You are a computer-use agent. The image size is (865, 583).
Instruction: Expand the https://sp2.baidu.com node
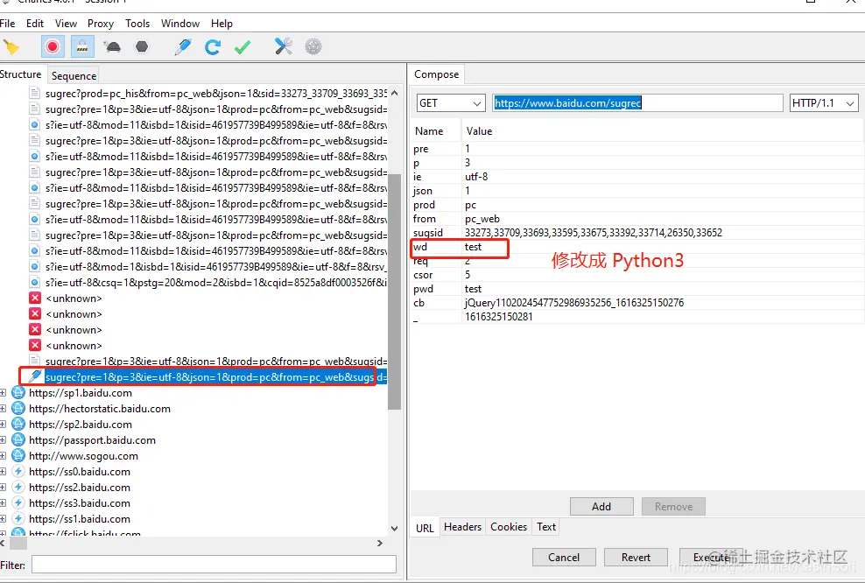point(3,425)
